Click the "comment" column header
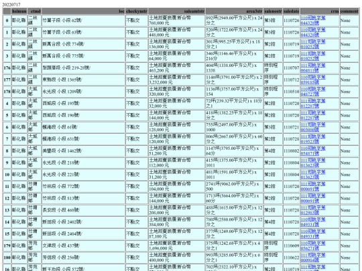Viewport: 362px width, 271px height. pyautogui.click(x=349, y=11)
